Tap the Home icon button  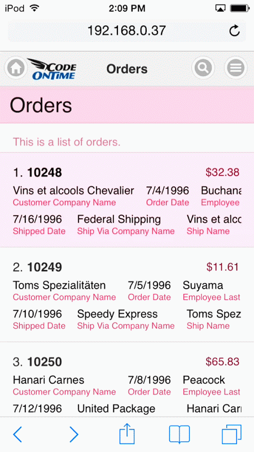pos(16,68)
